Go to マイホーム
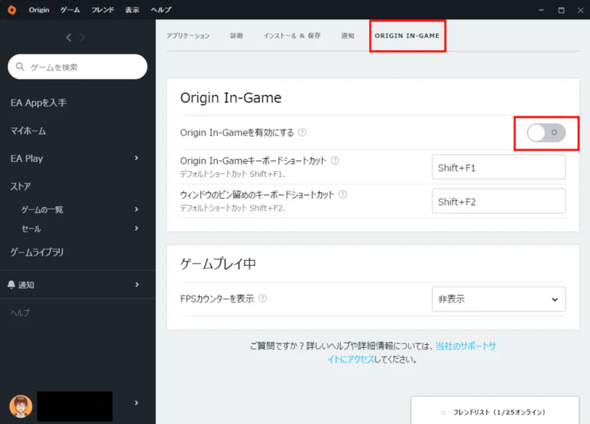 pos(28,131)
